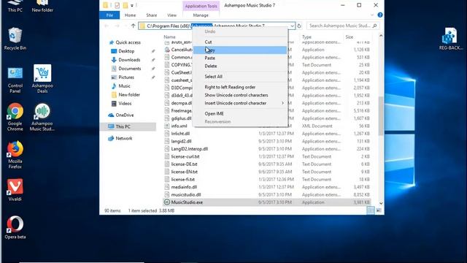Select the musicstudio.dll file

pos(186,195)
